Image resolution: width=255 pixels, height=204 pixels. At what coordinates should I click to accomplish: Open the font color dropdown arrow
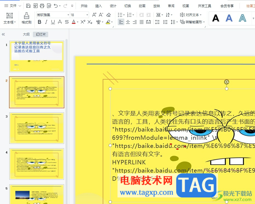78,22
